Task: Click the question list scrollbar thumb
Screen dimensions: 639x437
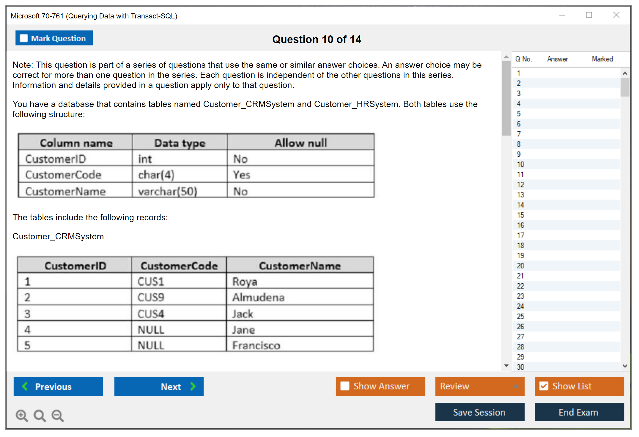Action: pyautogui.click(x=625, y=87)
